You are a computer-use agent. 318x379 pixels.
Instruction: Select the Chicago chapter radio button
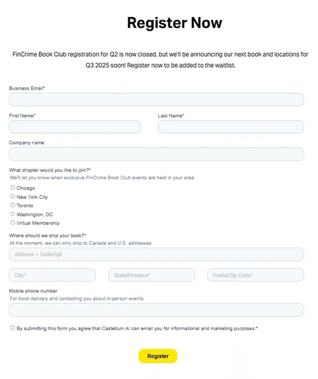click(x=13, y=188)
